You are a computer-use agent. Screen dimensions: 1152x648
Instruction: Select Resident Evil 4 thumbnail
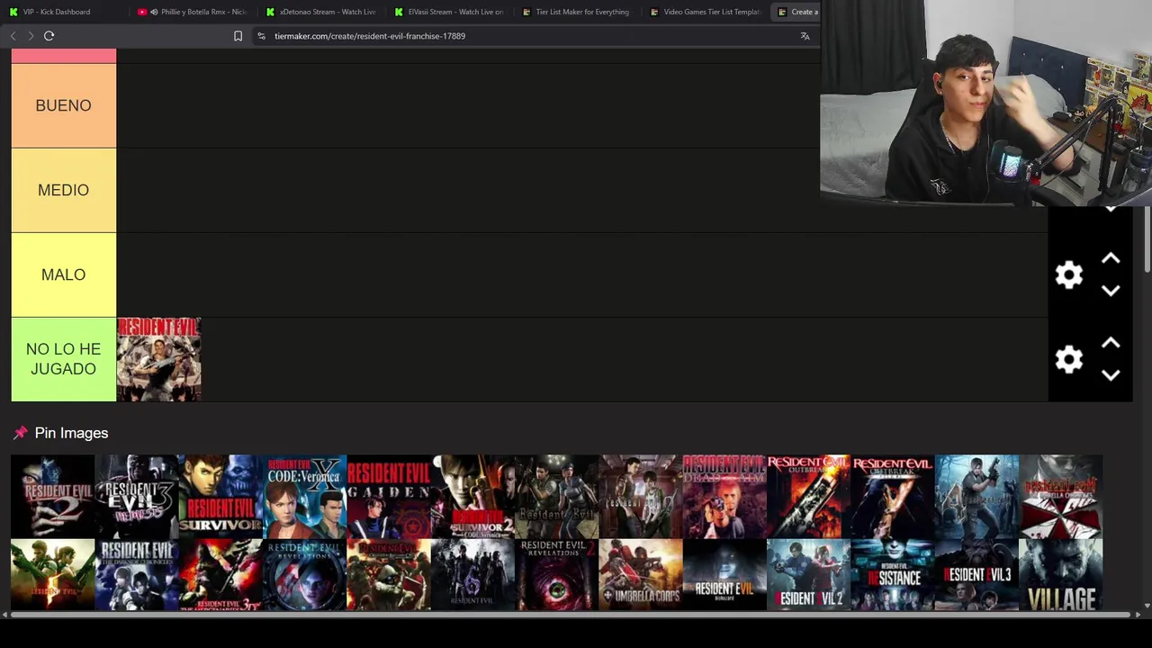976,496
